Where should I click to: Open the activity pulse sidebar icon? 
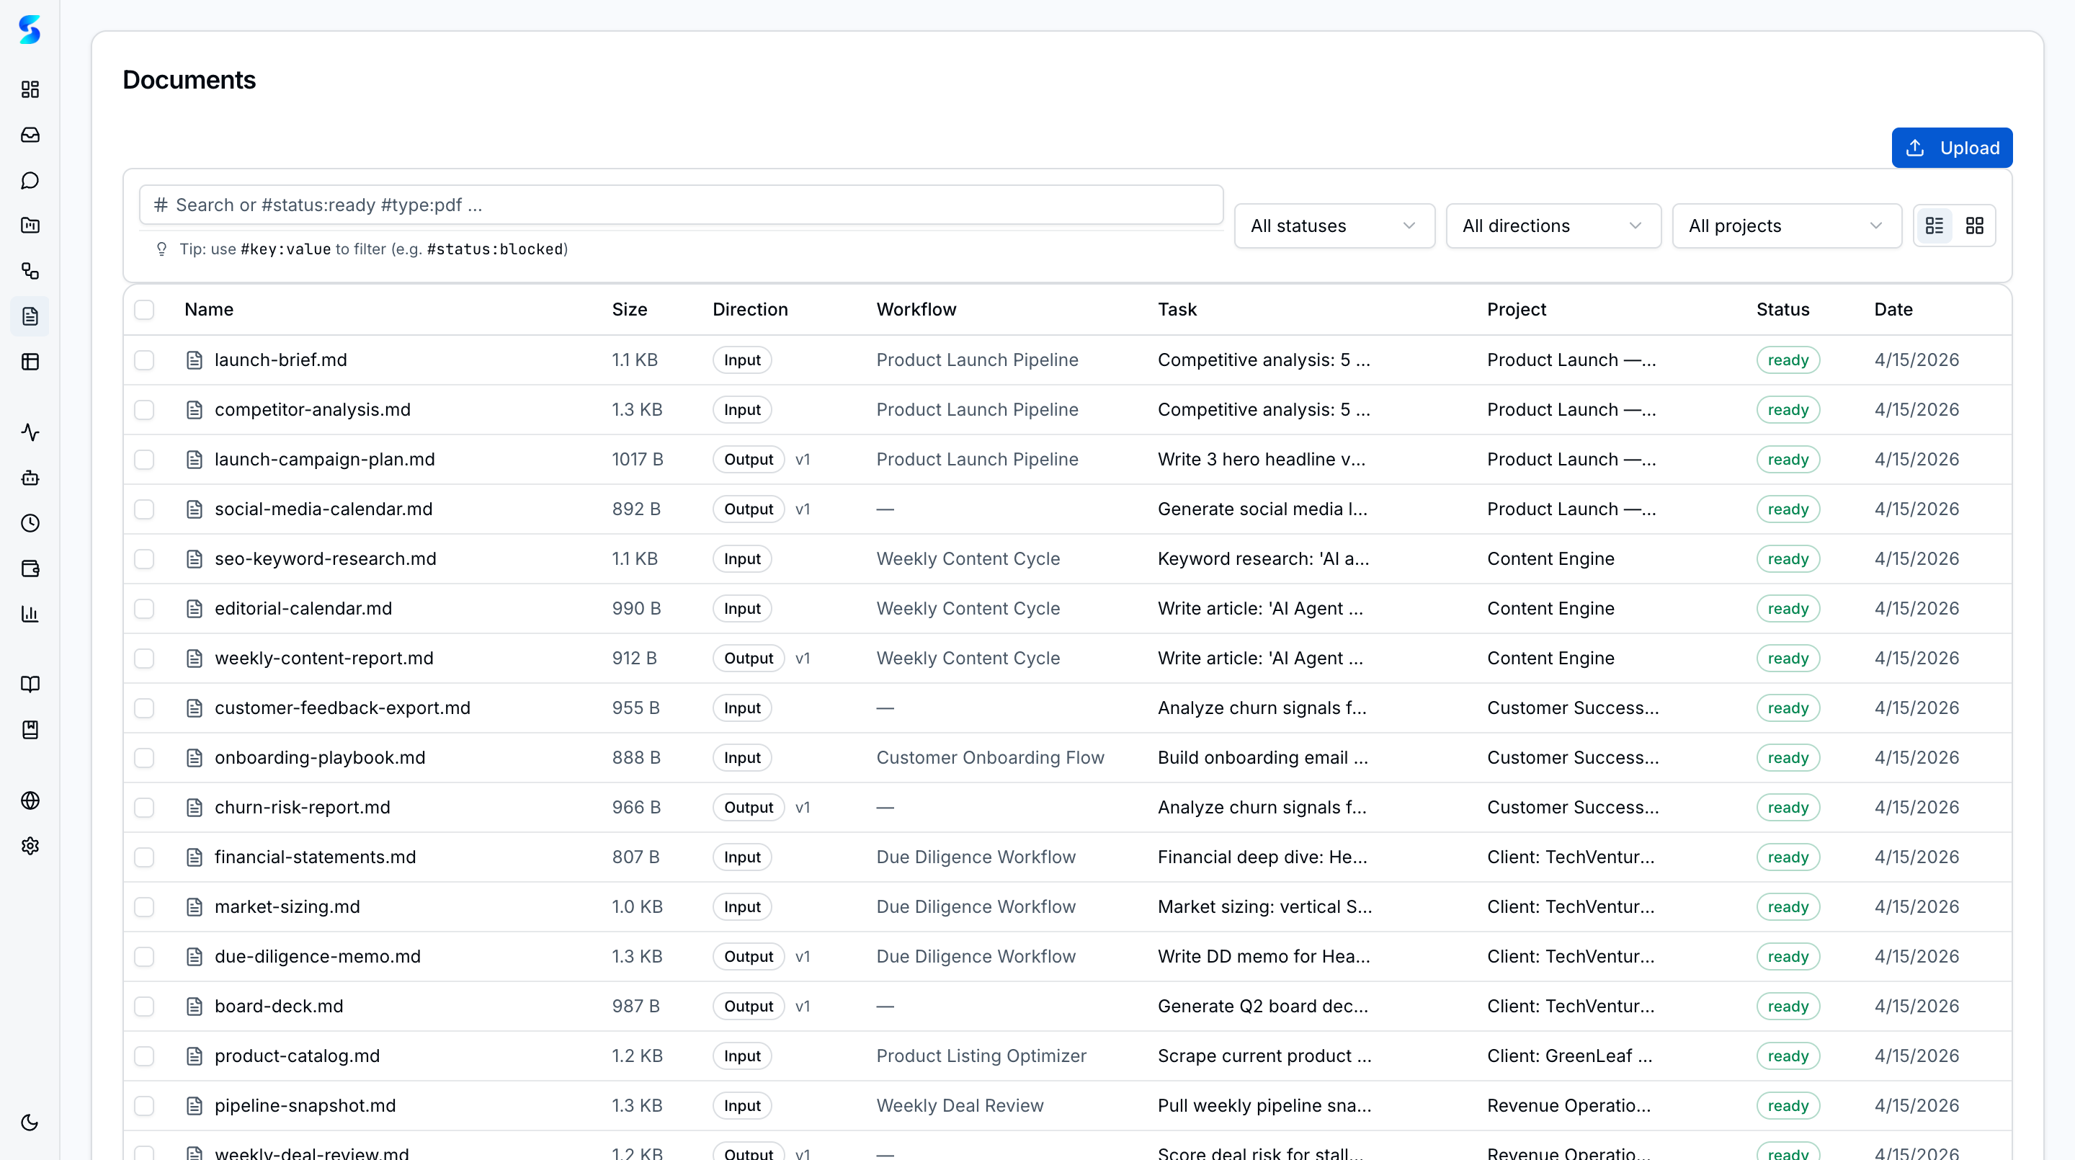click(30, 432)
